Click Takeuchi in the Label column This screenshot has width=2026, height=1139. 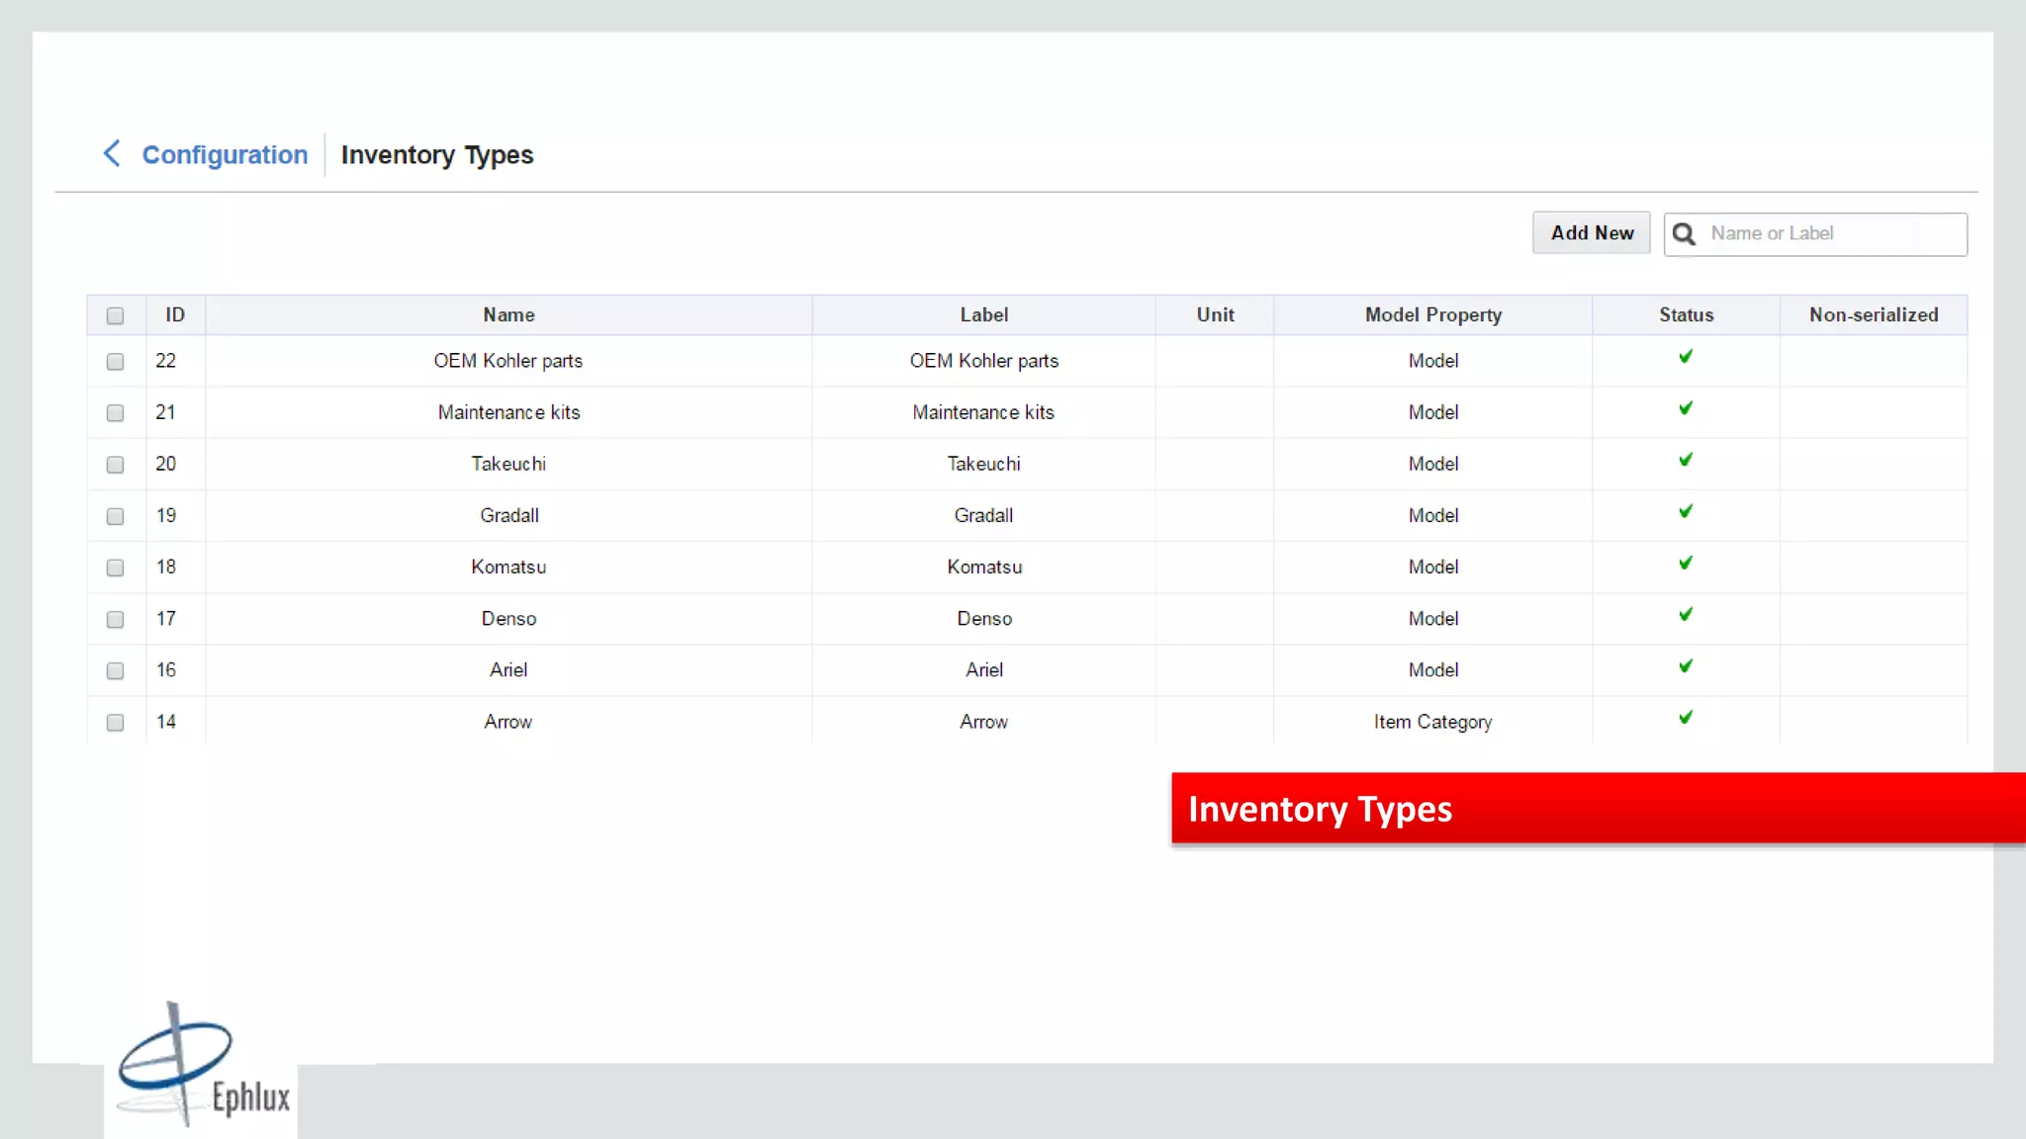[983, 464]
